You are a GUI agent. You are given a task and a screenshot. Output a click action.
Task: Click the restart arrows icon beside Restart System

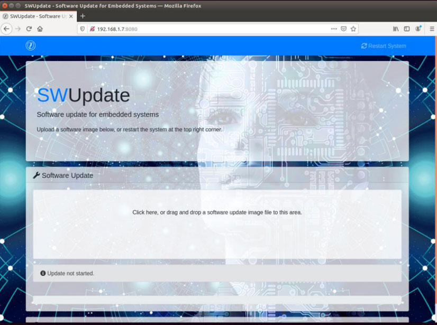(x=363, y=46)
